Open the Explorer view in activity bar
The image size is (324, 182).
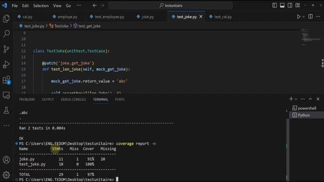tap(6, 19)
